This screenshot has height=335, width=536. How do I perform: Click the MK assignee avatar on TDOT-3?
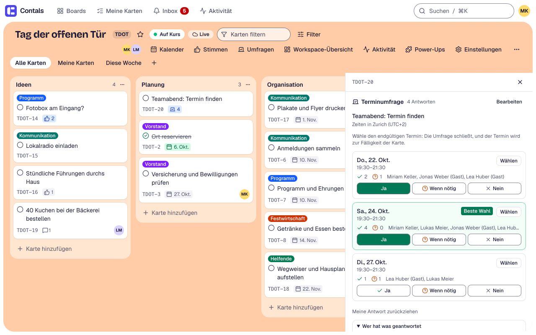[x=245, y=194]
